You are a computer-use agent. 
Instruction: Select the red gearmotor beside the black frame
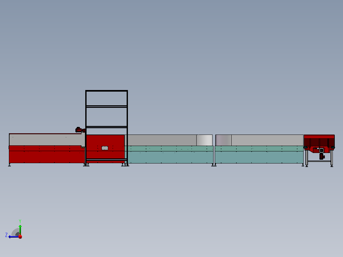80,130
